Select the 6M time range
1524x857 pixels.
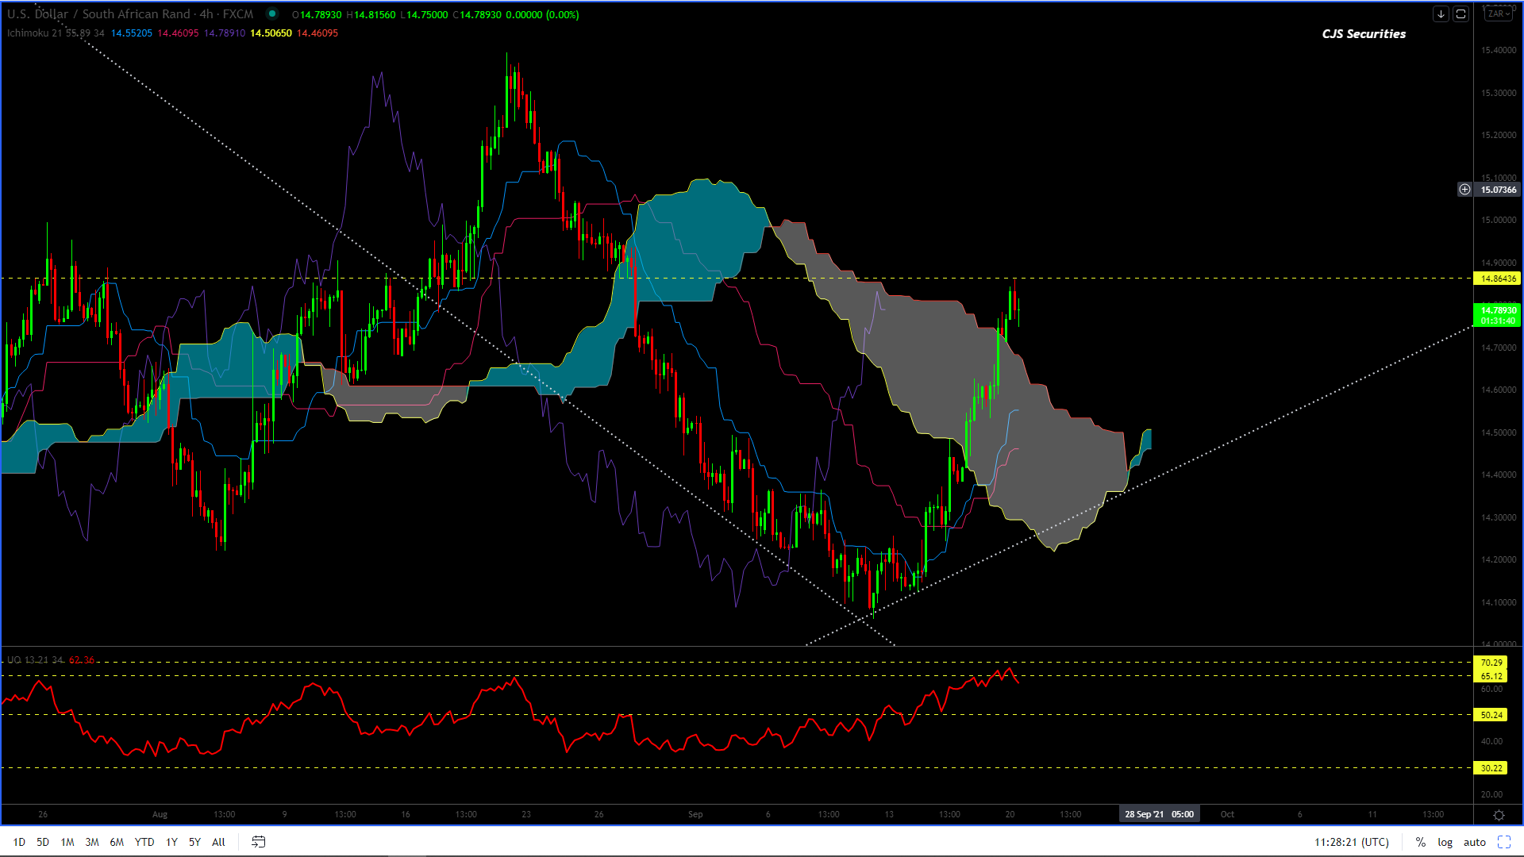(117, 842)
